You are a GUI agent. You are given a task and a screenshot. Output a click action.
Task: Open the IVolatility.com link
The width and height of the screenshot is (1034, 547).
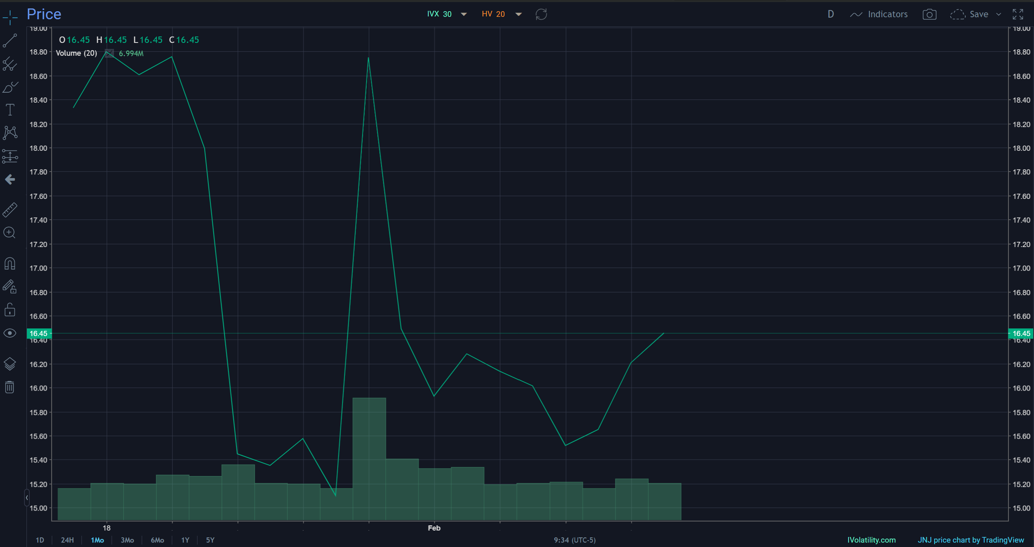pyautogui.click(x=871, y=540)
